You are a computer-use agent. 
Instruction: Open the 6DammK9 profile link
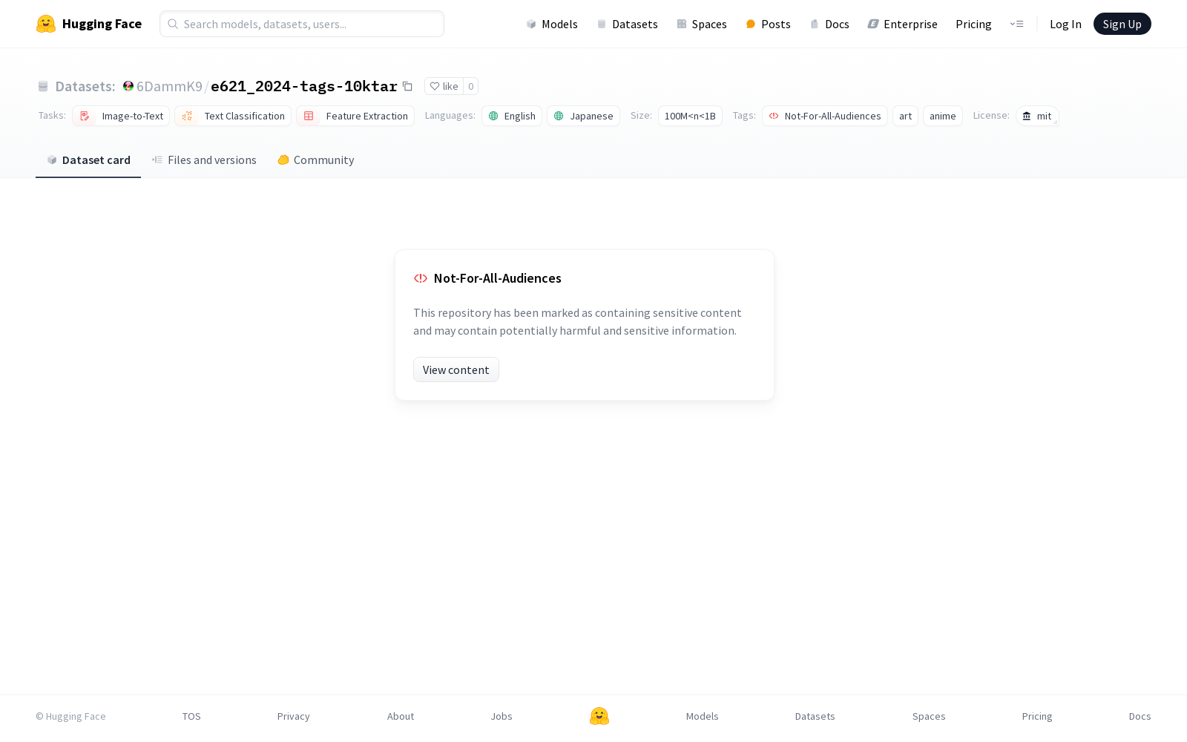click(169, 86)
